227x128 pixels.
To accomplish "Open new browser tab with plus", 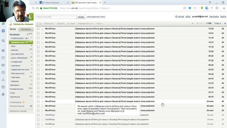I will pyautogui.click(x=105, y=2).
